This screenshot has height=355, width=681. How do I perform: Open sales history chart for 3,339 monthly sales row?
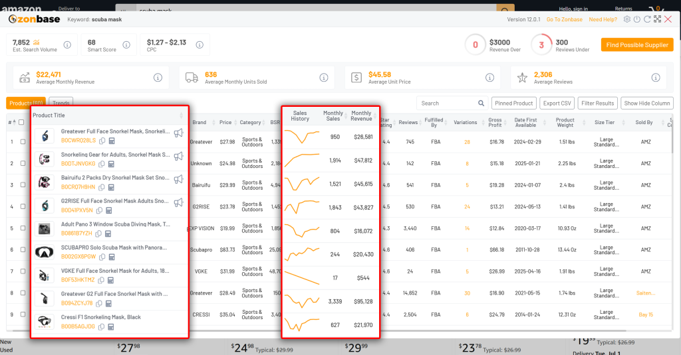point(302,301)
